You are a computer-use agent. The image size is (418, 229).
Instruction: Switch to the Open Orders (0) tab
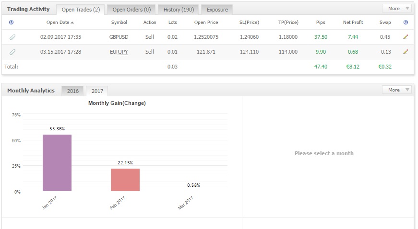pyautogui.click(x=131, y=10)
